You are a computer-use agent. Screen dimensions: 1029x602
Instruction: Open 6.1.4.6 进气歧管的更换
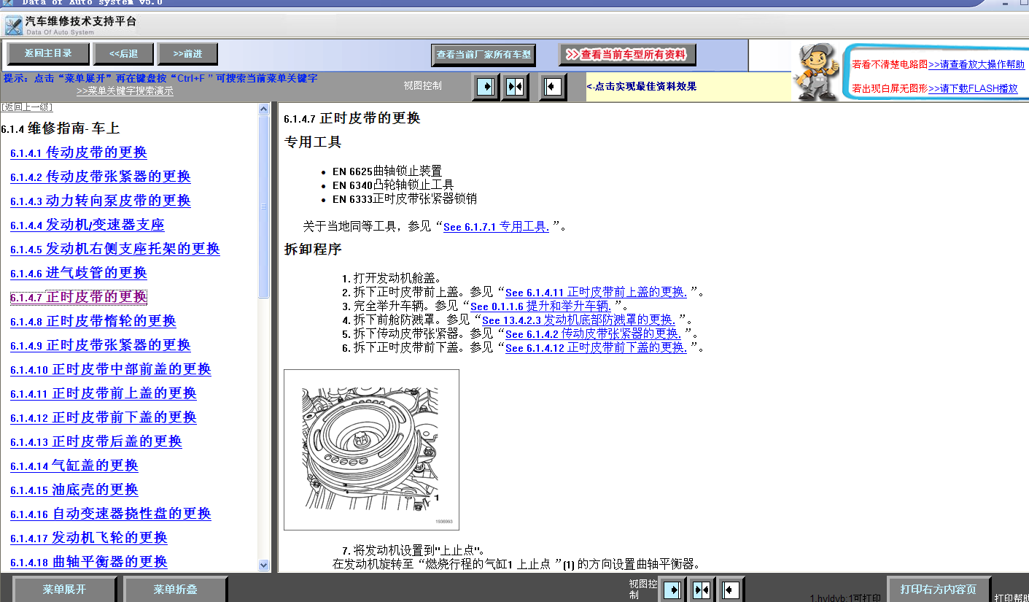coord(79,273)
